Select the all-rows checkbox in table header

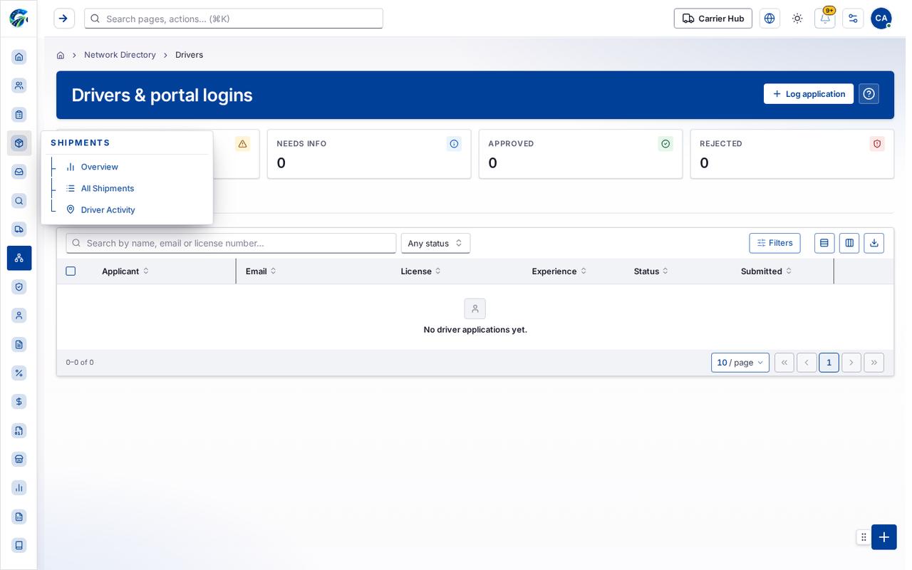pyautogui.click(x=71, y=271)
